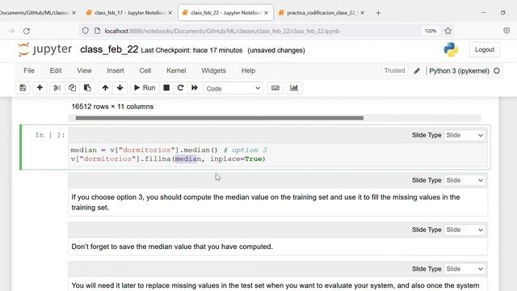Open the Help menu
Screen dimensions: 517x291
pos(248,70)
